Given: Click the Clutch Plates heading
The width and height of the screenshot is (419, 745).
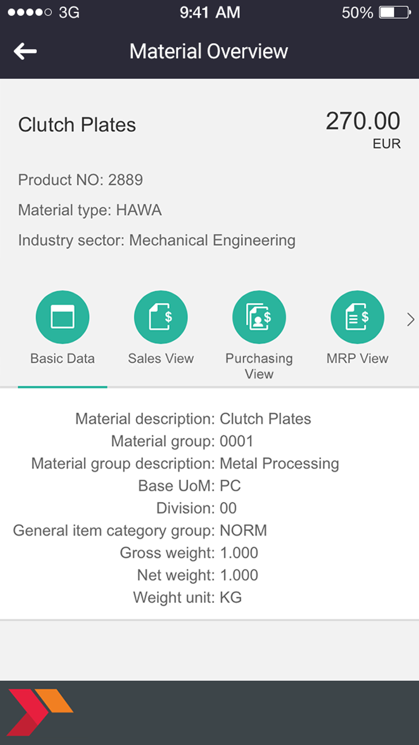Looking at the screenshot, I should click(x=77, y=125).
